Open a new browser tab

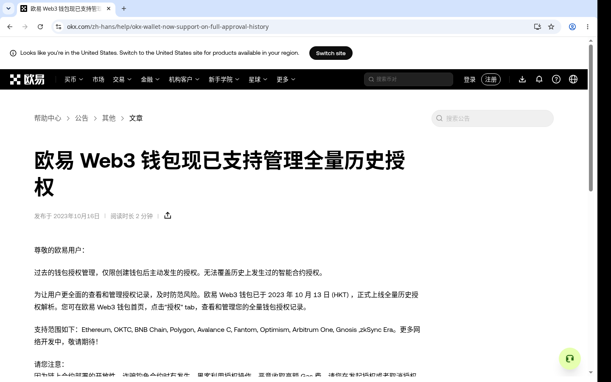[124, 8]
